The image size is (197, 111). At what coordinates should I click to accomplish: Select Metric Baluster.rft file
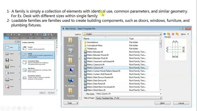(94, 52)
